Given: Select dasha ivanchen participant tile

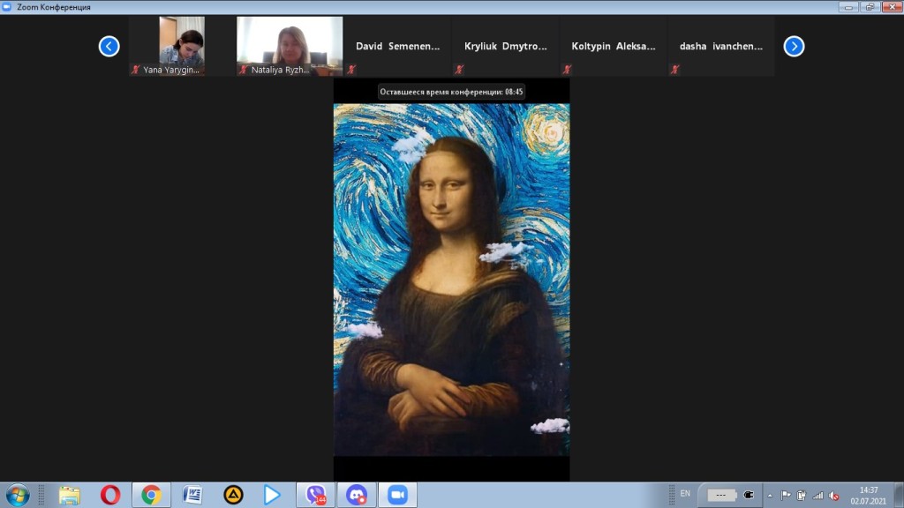Looking at the screenshot, I should click(x=721, y=46).
